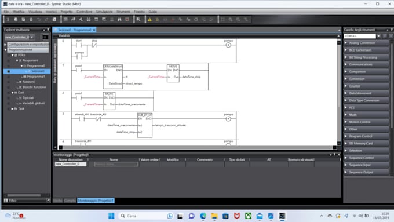The width and height of the screenshot is (394, 222).
Task: Close the Sezione0 - Programma0 tab
Action: click(94, 30)
